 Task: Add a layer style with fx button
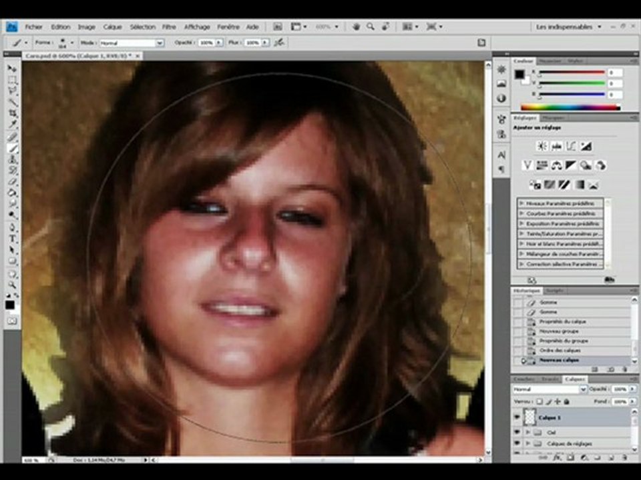click(x=557, y=457)
